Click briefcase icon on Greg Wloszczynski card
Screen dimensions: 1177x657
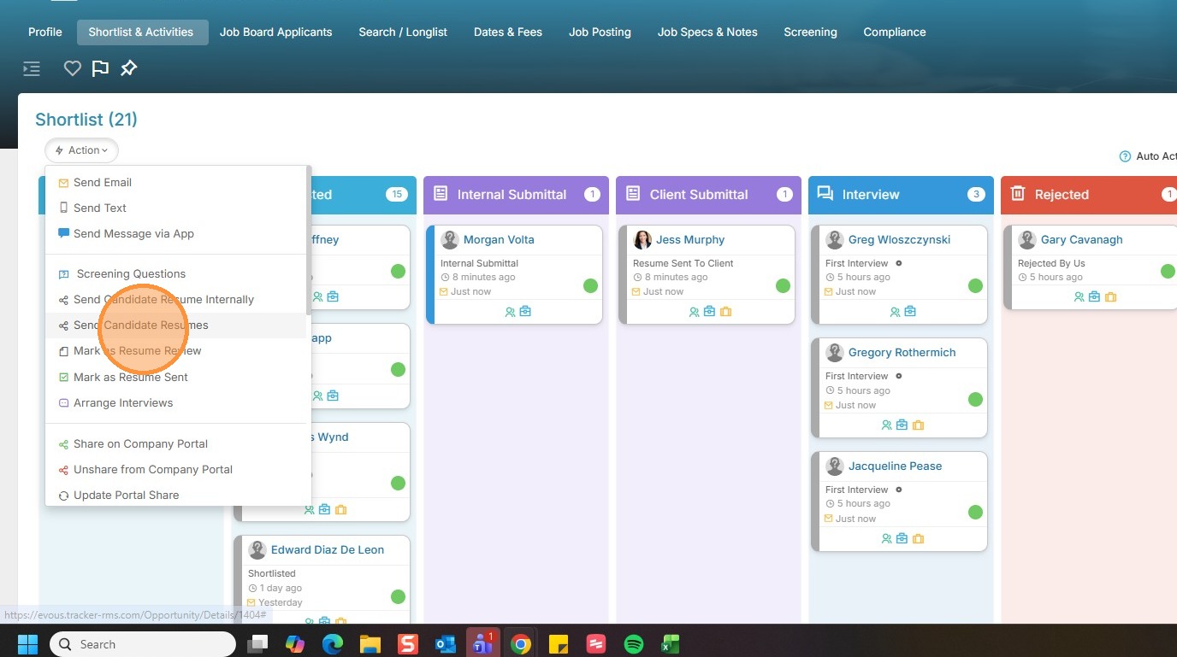910,312
